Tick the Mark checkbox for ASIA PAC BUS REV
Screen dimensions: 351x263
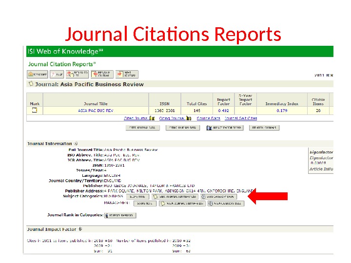pos(35,110)
